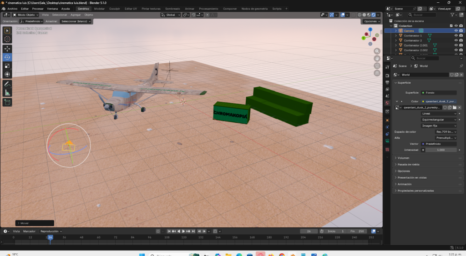Select the Add Cube tool

click(7, 102)
